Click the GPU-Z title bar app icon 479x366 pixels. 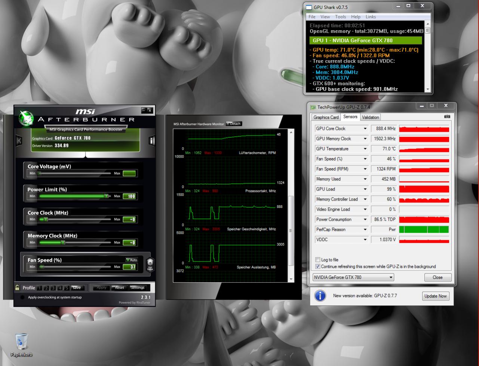coord(313,107)
